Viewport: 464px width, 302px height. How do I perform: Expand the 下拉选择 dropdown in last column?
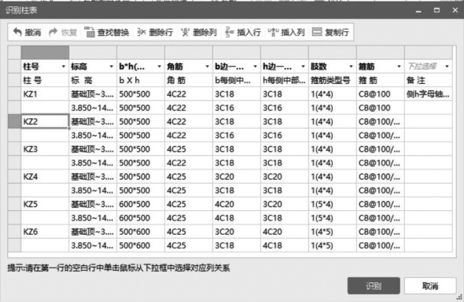point(447,66)
